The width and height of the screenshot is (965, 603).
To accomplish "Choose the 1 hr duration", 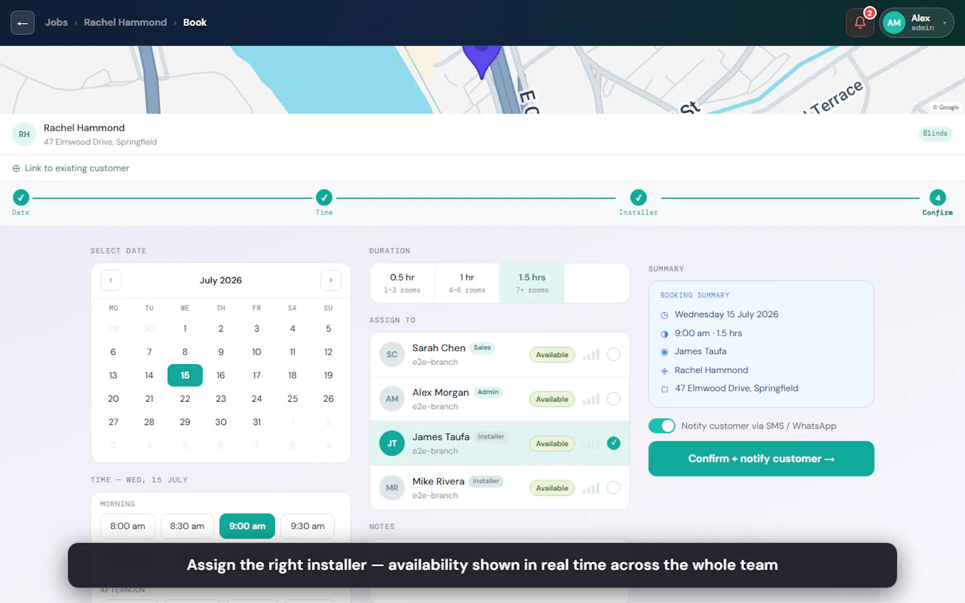I will (467, 283).
